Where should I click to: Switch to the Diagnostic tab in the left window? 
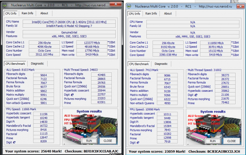tap(37, 64)
